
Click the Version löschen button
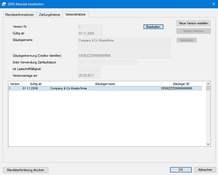point(193,31)
